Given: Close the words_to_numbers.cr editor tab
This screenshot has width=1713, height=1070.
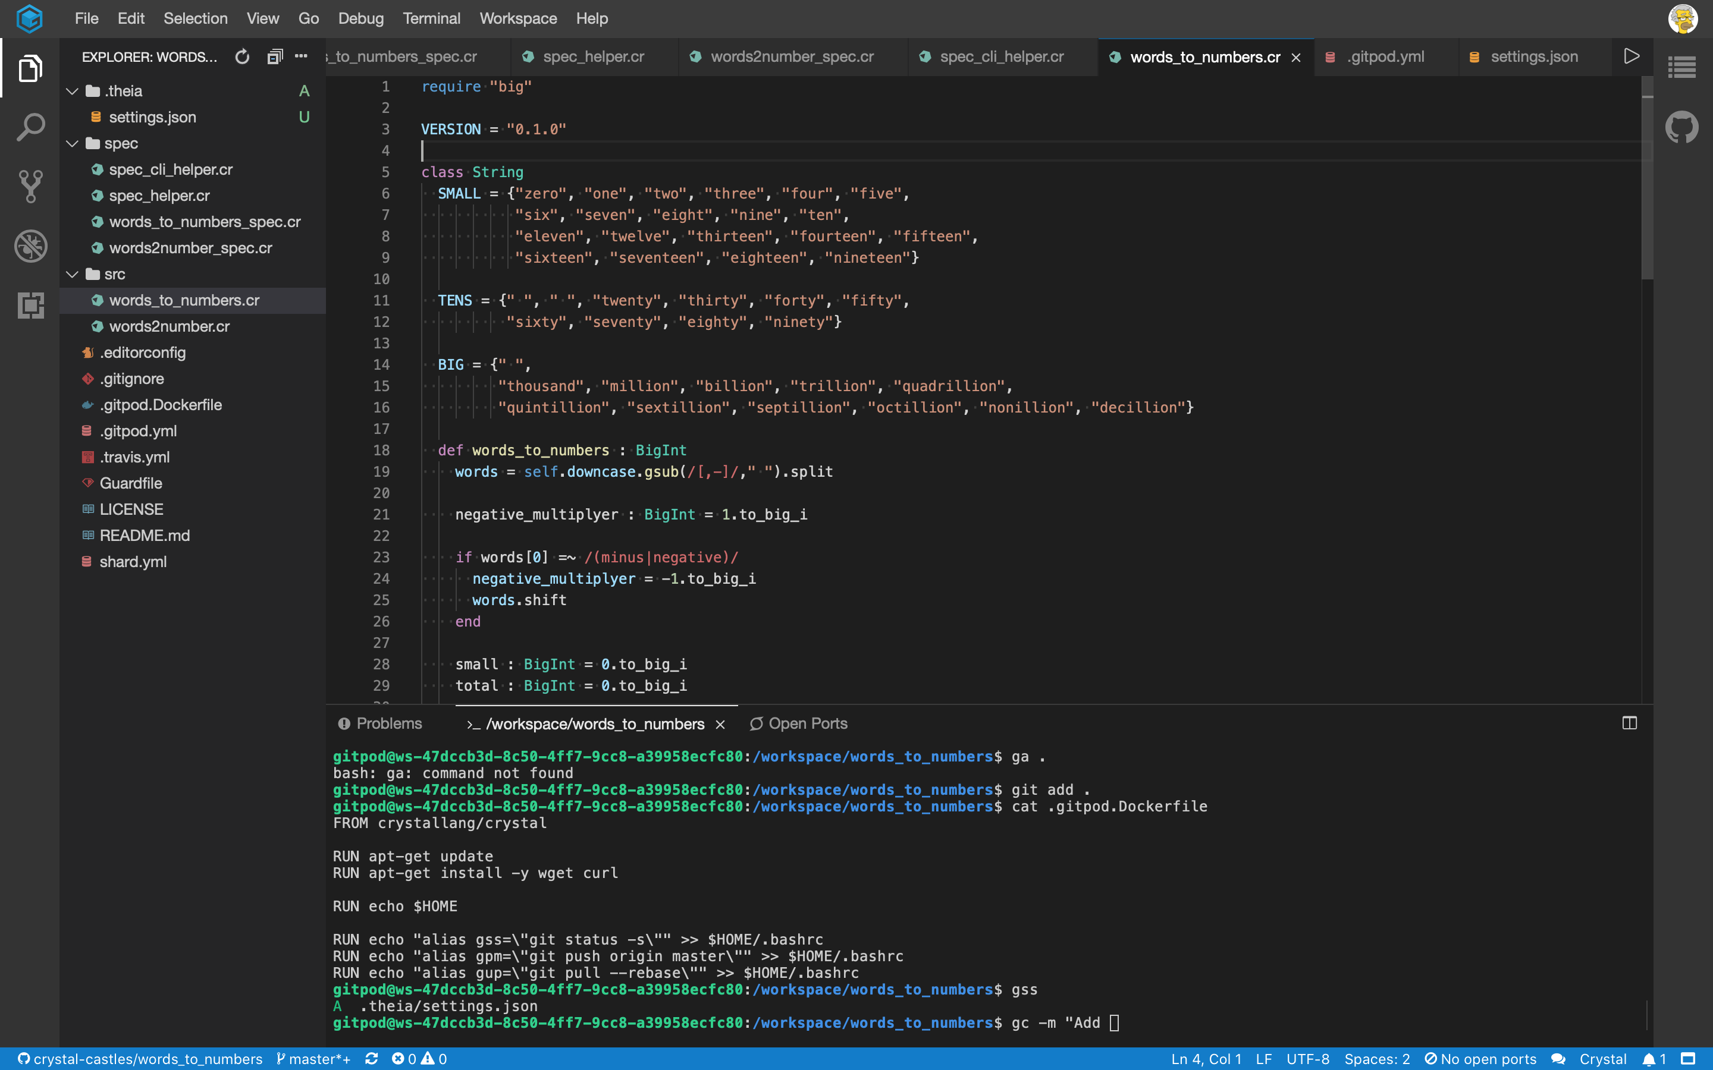Looking at the screenshot, I should pos(1296,57).
